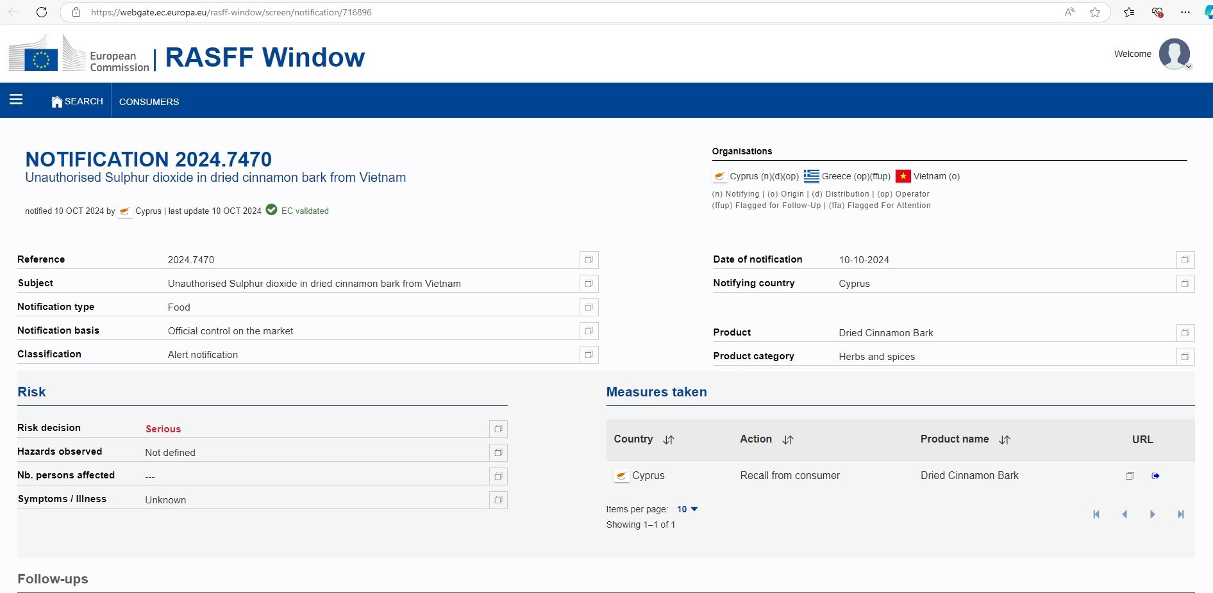
Task: Click the browser address bar
Action: coord(513,12)
